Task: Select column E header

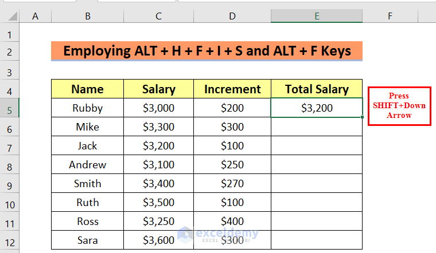Action: (x=317, y=17)
